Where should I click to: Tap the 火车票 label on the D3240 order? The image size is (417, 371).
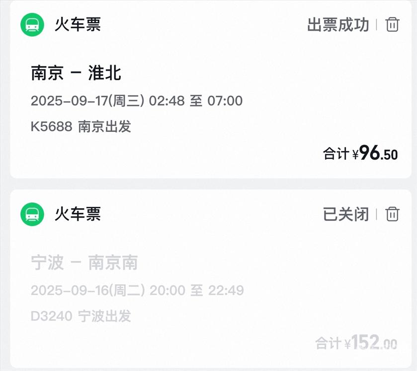point(78,214)
